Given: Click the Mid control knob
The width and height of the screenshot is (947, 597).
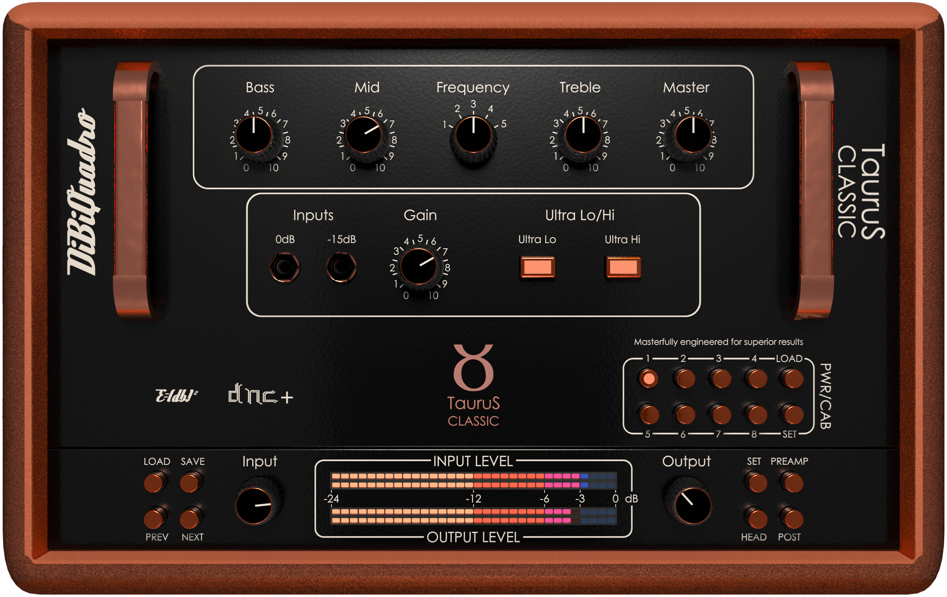Looking at the screenshot, I should click(x=363, y=135).
